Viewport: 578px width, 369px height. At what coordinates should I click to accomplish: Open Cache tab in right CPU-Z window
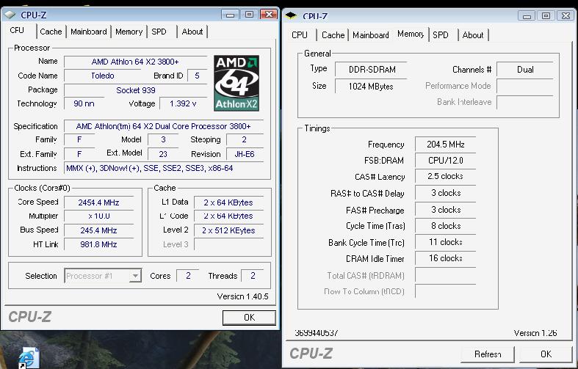pyautogui.click(x=333, y=35)
